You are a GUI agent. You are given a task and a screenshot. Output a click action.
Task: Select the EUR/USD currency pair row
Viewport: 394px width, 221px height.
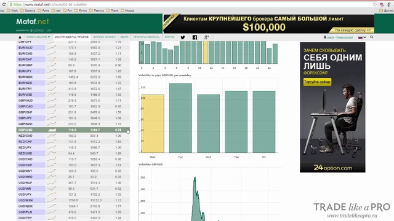73,95
